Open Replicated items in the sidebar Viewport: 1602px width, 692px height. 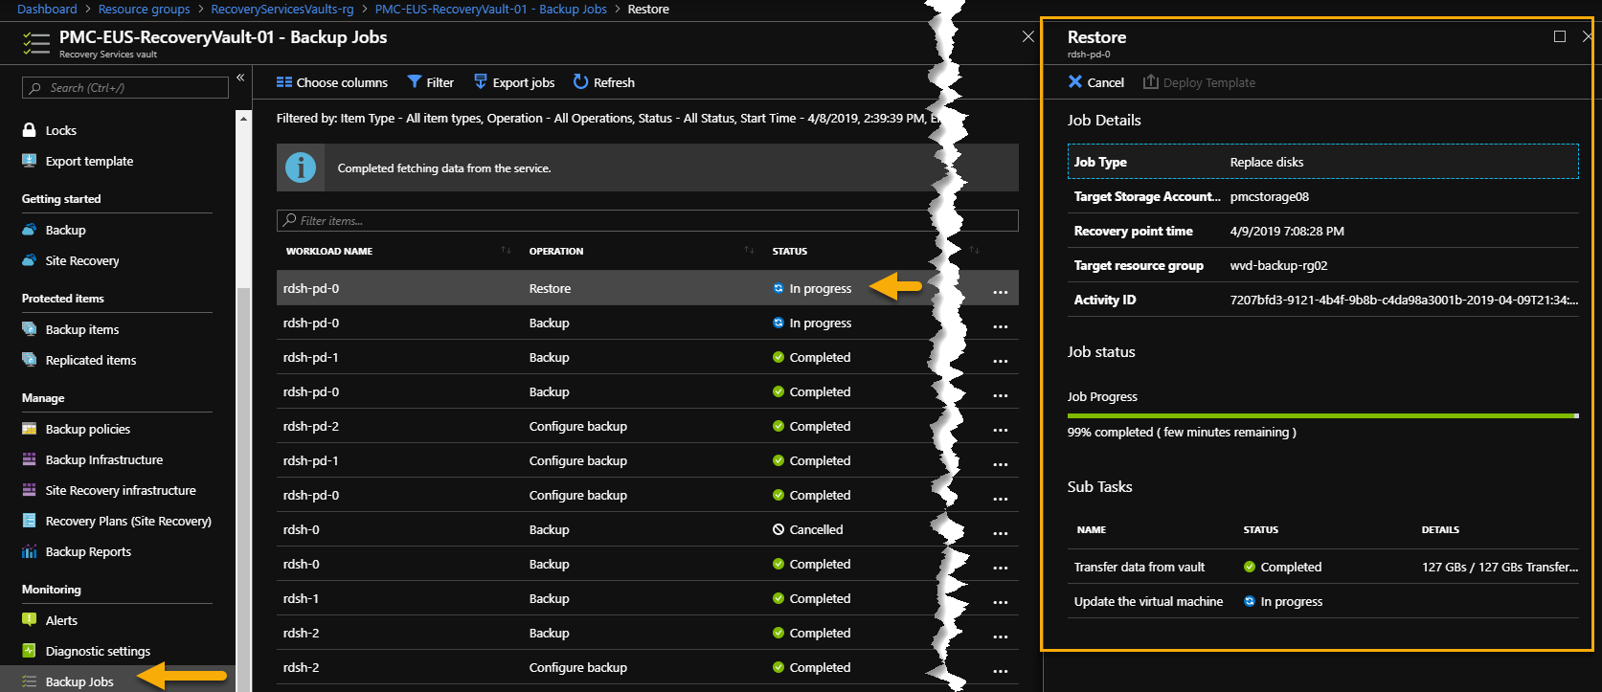click(91, 360)
